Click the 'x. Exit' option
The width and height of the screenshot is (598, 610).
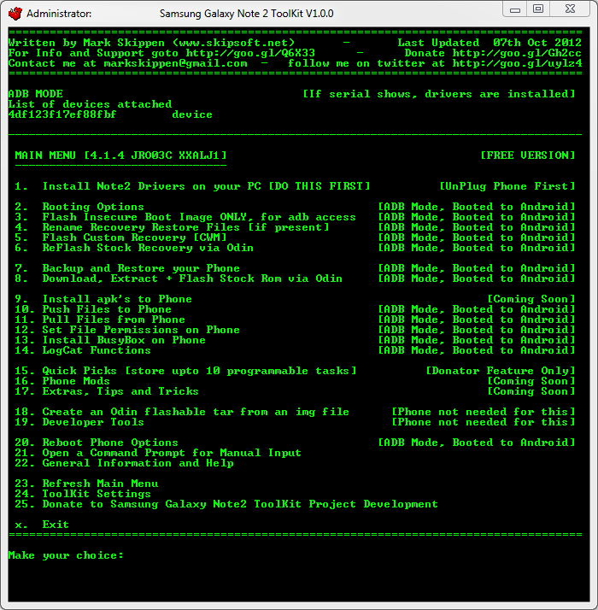tap(42, 525)
